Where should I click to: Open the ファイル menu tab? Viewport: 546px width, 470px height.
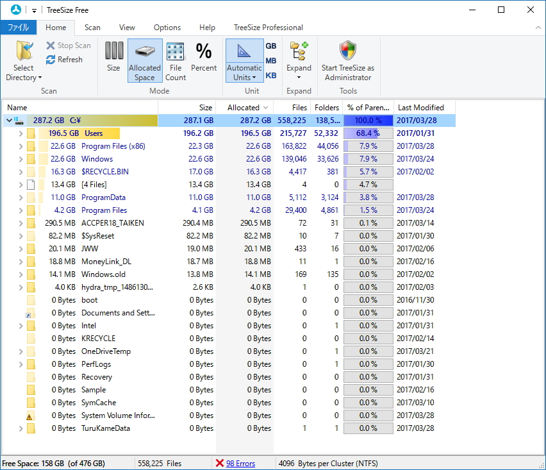[18, 28]
